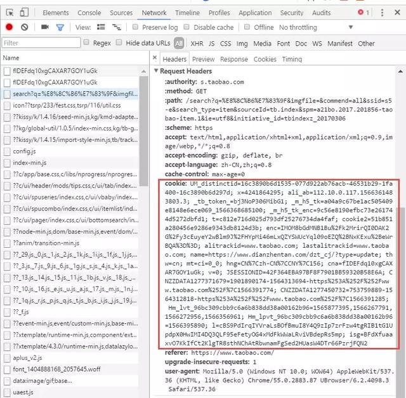The image size is (406, 398).
Task: Select the font_1404888168_2057645.woff request
Action: (x=70, y=369)
